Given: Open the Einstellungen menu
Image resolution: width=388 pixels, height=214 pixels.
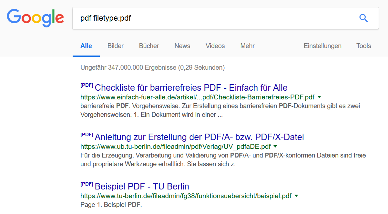Looking at the screenshot, I should pos(322,46).
